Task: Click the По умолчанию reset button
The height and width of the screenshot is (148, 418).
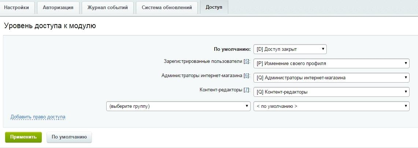Action: click(x=69, y=137)
